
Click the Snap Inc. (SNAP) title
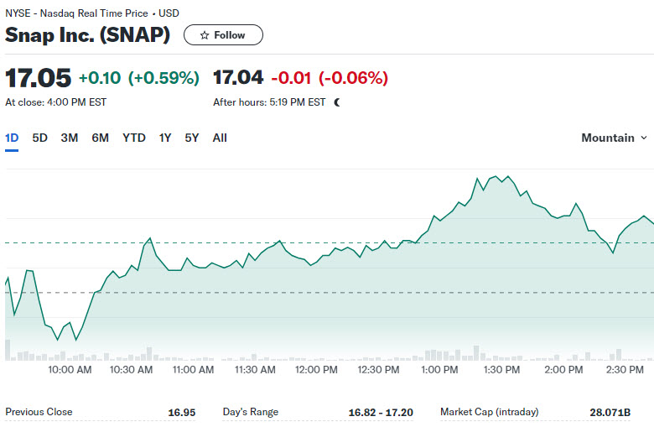pos(87,34)
